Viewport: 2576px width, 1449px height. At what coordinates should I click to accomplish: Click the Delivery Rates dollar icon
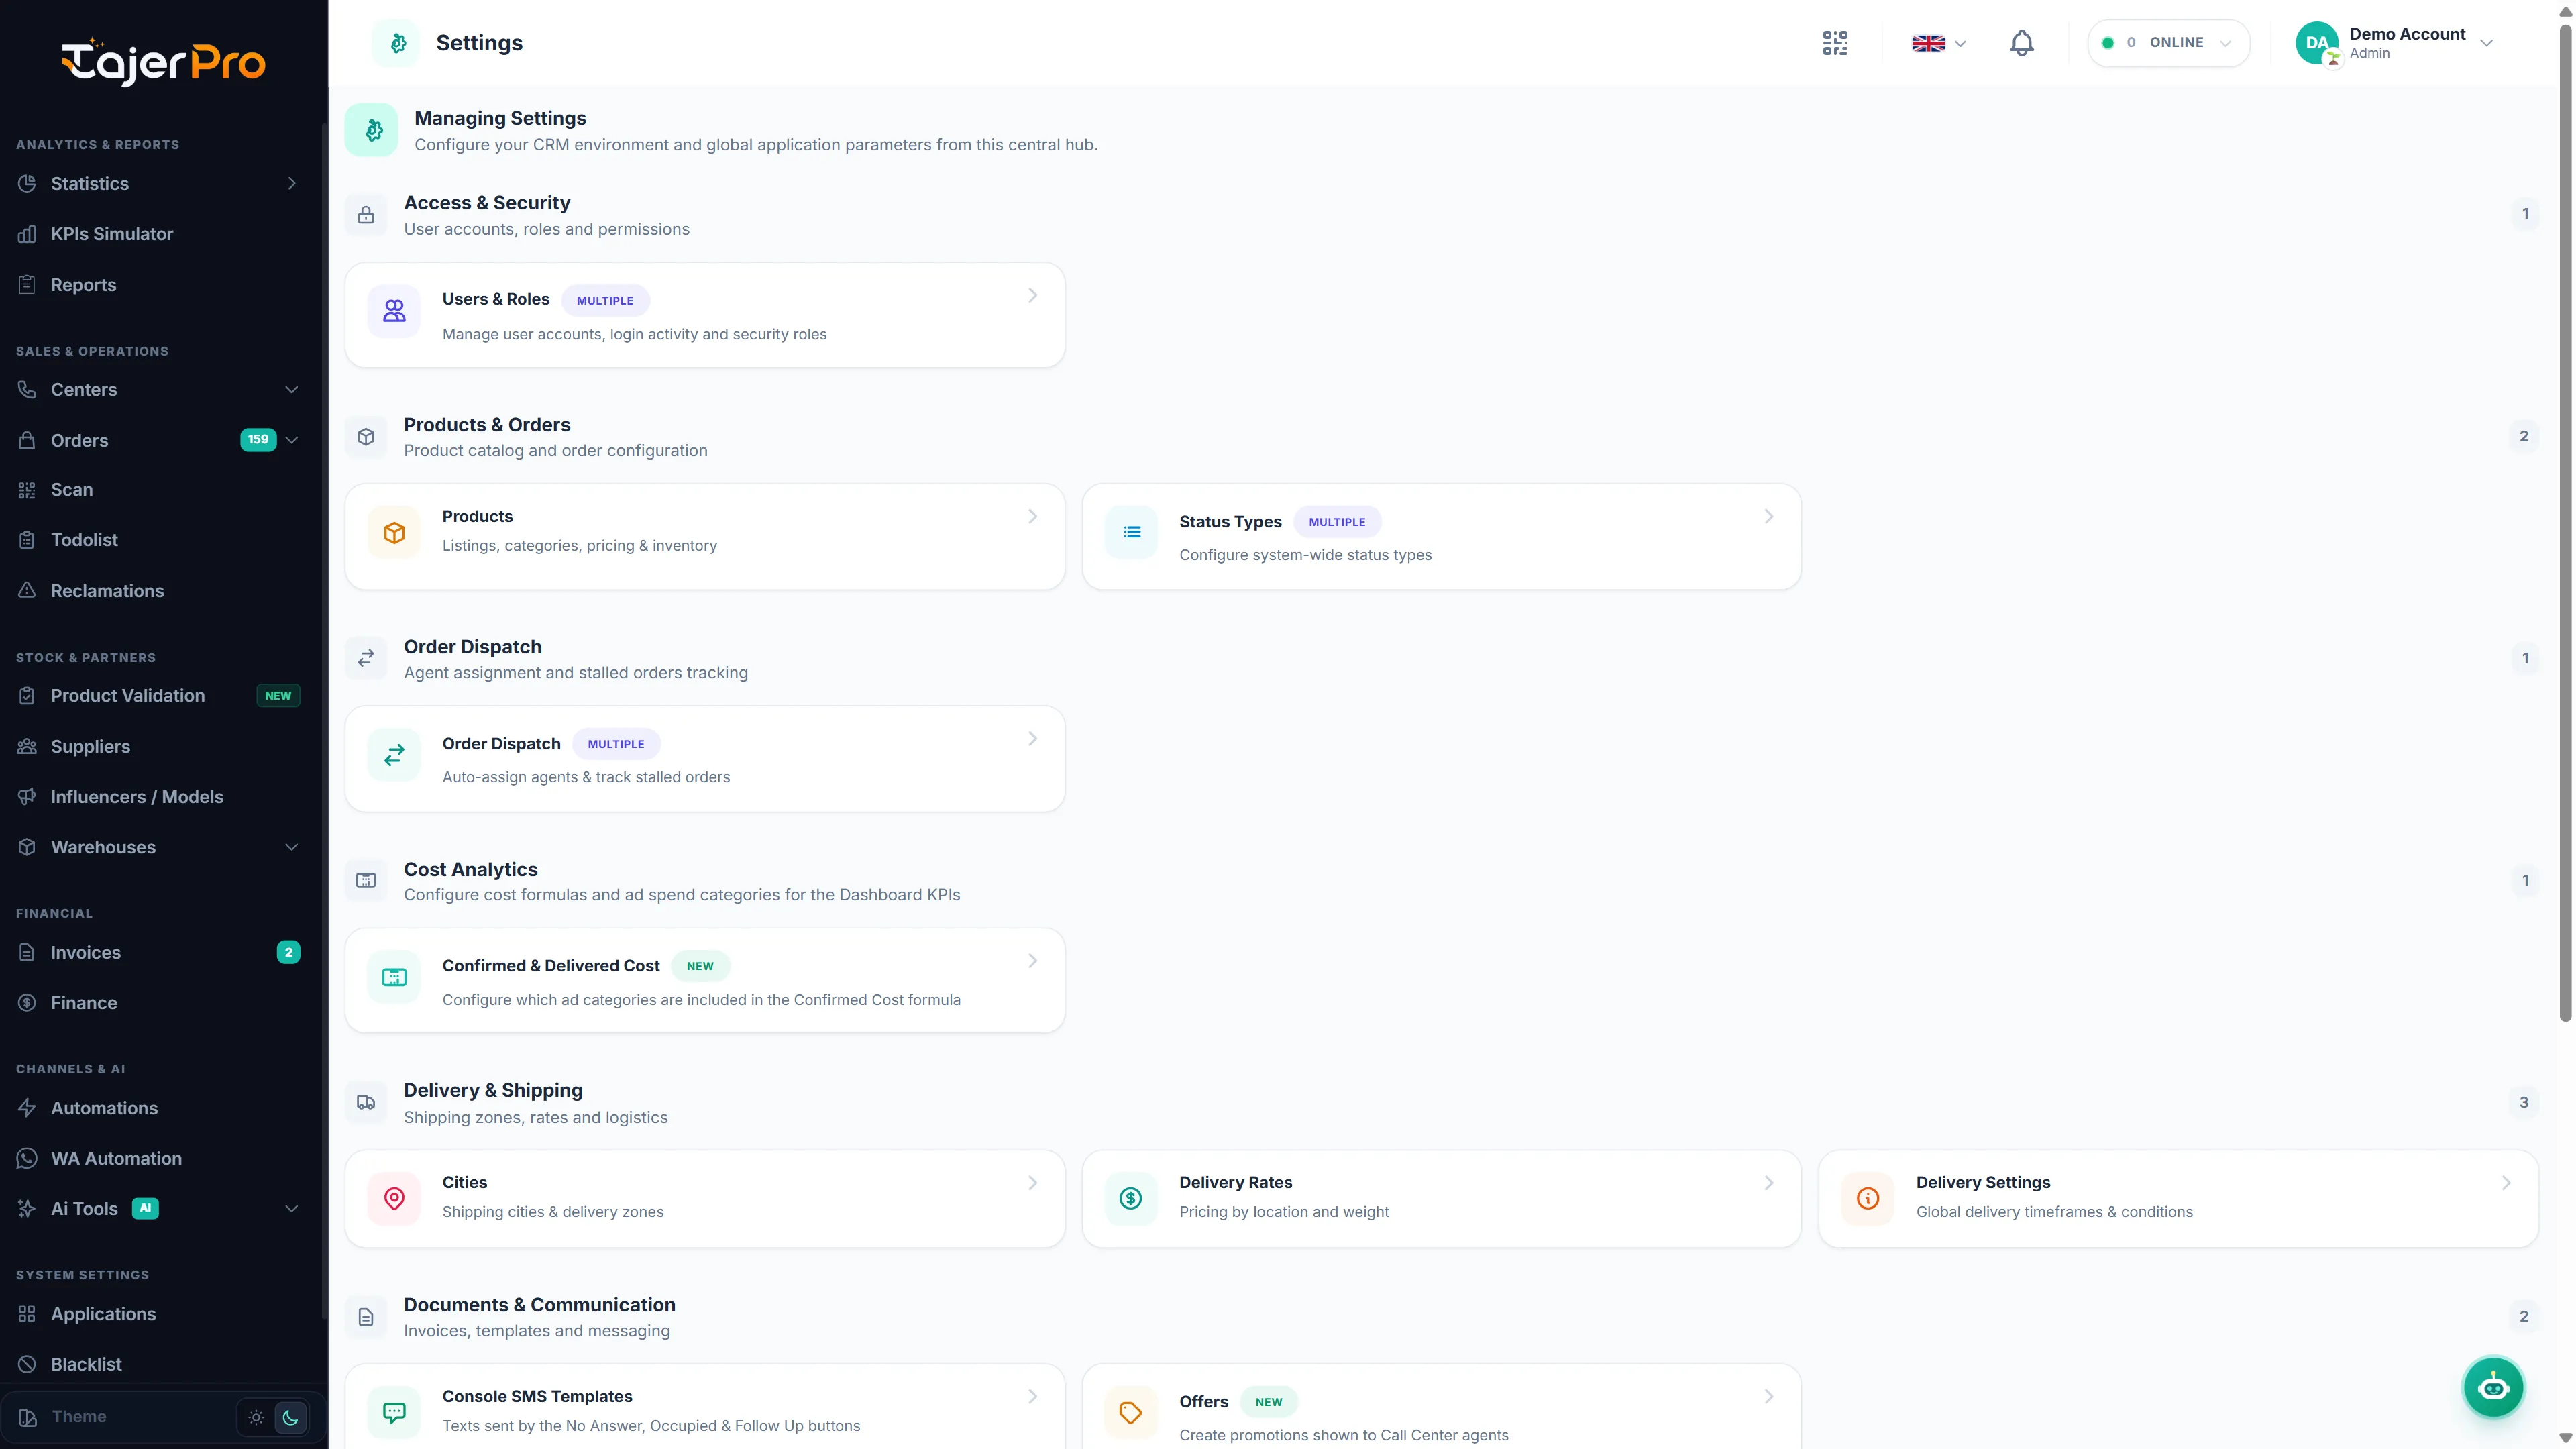point(1131,1198)
